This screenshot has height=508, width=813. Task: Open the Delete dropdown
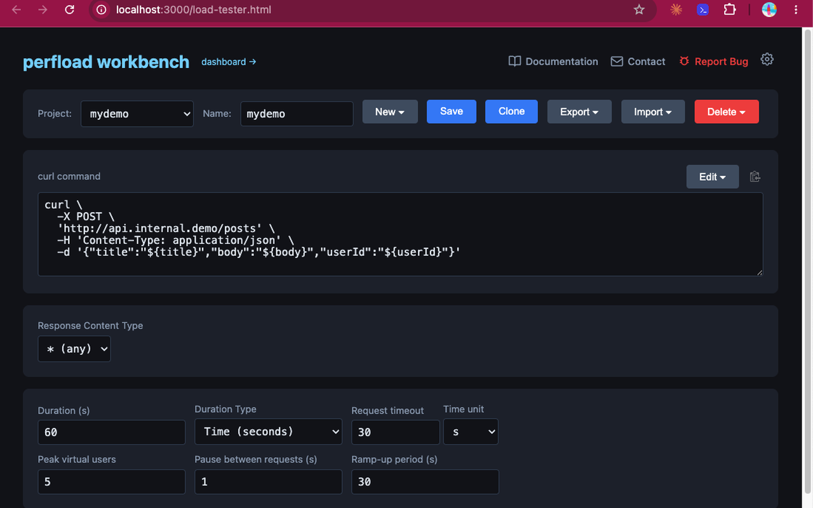727,112
